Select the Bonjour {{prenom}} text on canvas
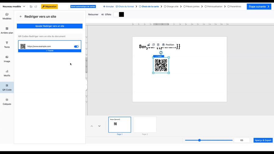Viewport: 274px width, 154px height. [x=160, y=47]
